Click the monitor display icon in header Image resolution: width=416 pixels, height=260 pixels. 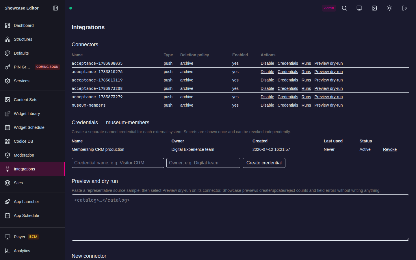[359, 8]
